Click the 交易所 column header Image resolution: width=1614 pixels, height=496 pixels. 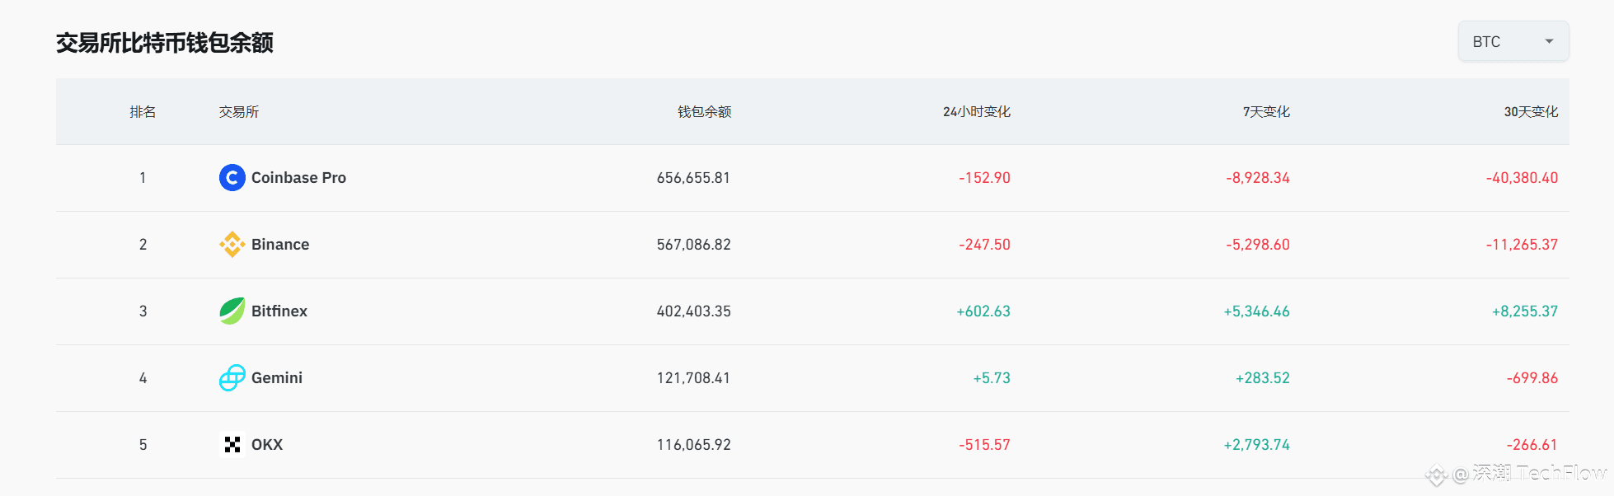[x=239, y=112]
